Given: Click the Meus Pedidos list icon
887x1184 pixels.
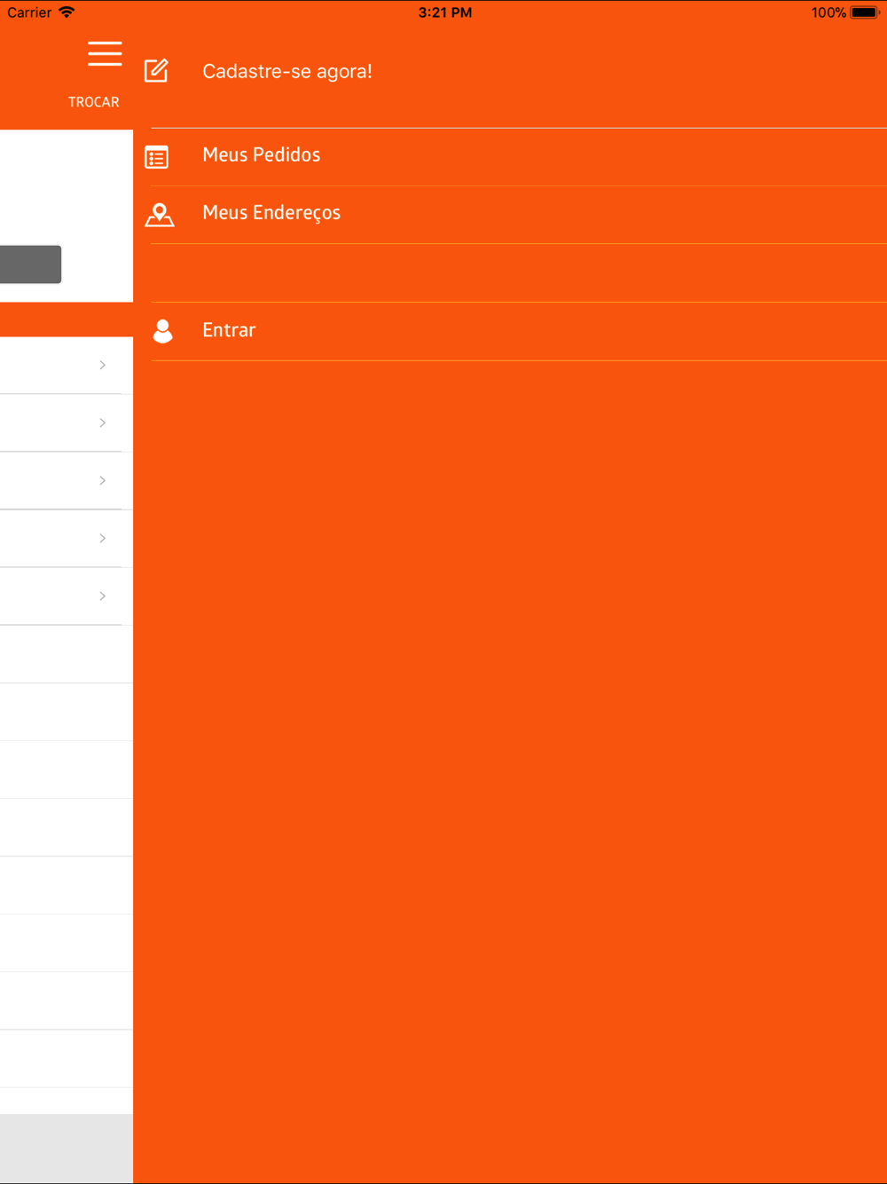Looking at the screenshot, I should (x=157, y=157).
